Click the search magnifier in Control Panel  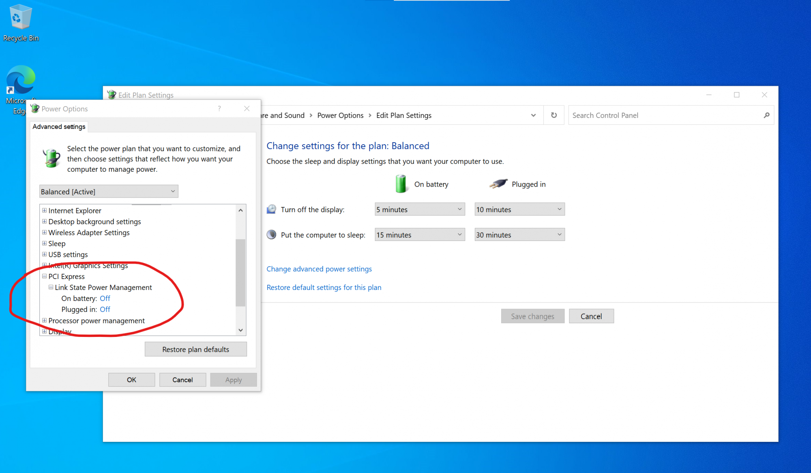pos(766,115)
